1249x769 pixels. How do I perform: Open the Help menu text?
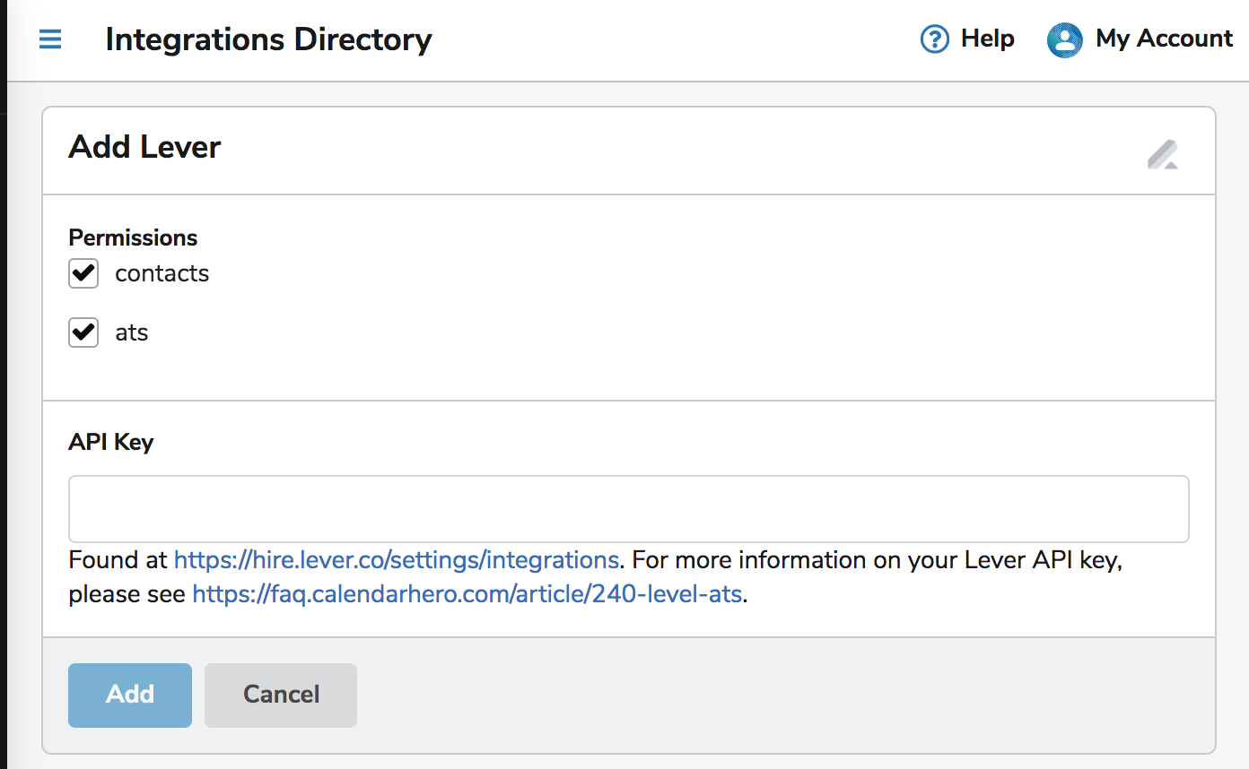pyautogui.click(x=988, y=39)
